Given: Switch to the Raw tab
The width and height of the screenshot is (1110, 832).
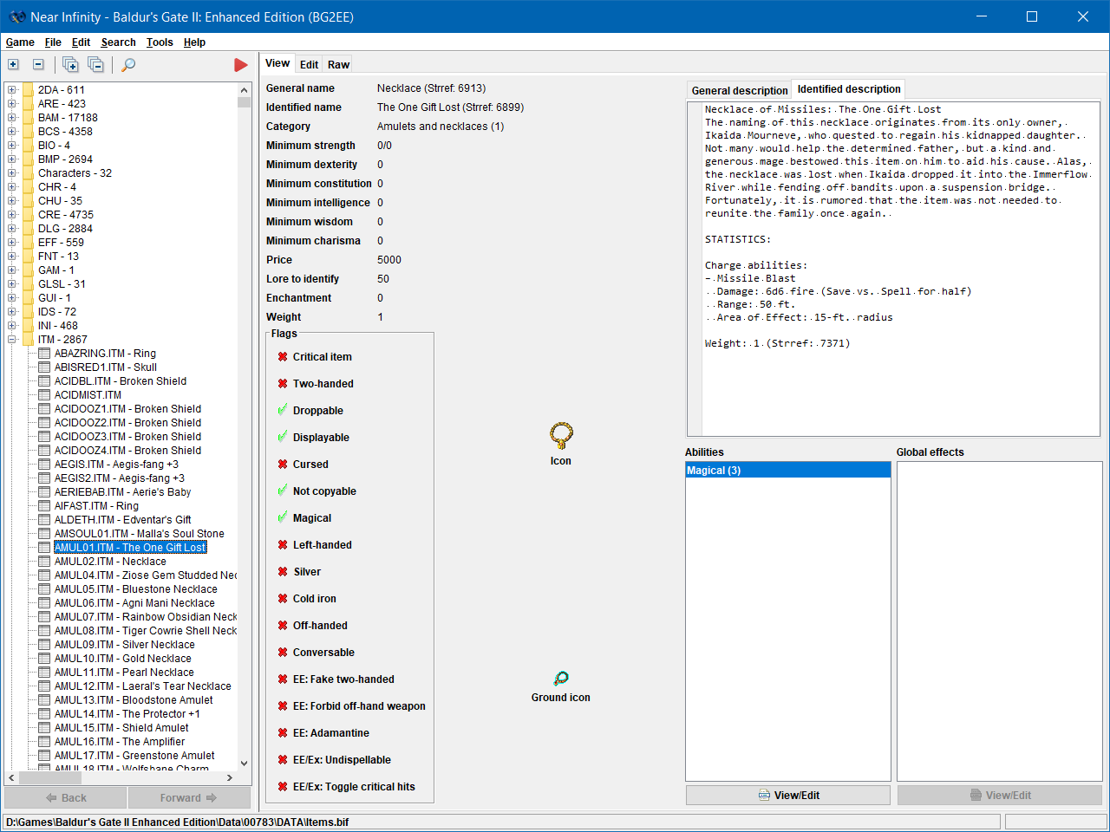Looking at the screenshot, I should pyautogui.click(x=338, y=65).
